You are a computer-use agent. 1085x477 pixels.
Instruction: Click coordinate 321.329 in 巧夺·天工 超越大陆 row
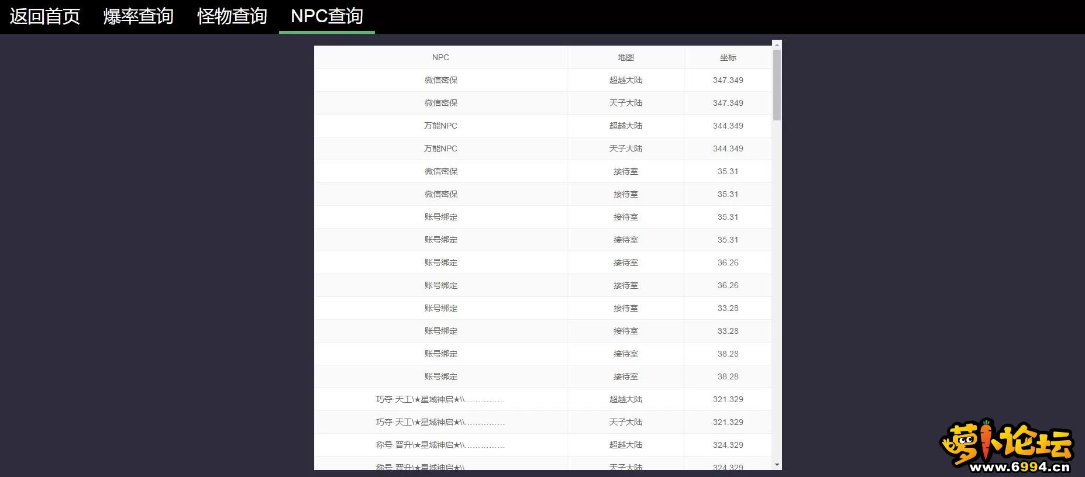(x=728, y=399)
